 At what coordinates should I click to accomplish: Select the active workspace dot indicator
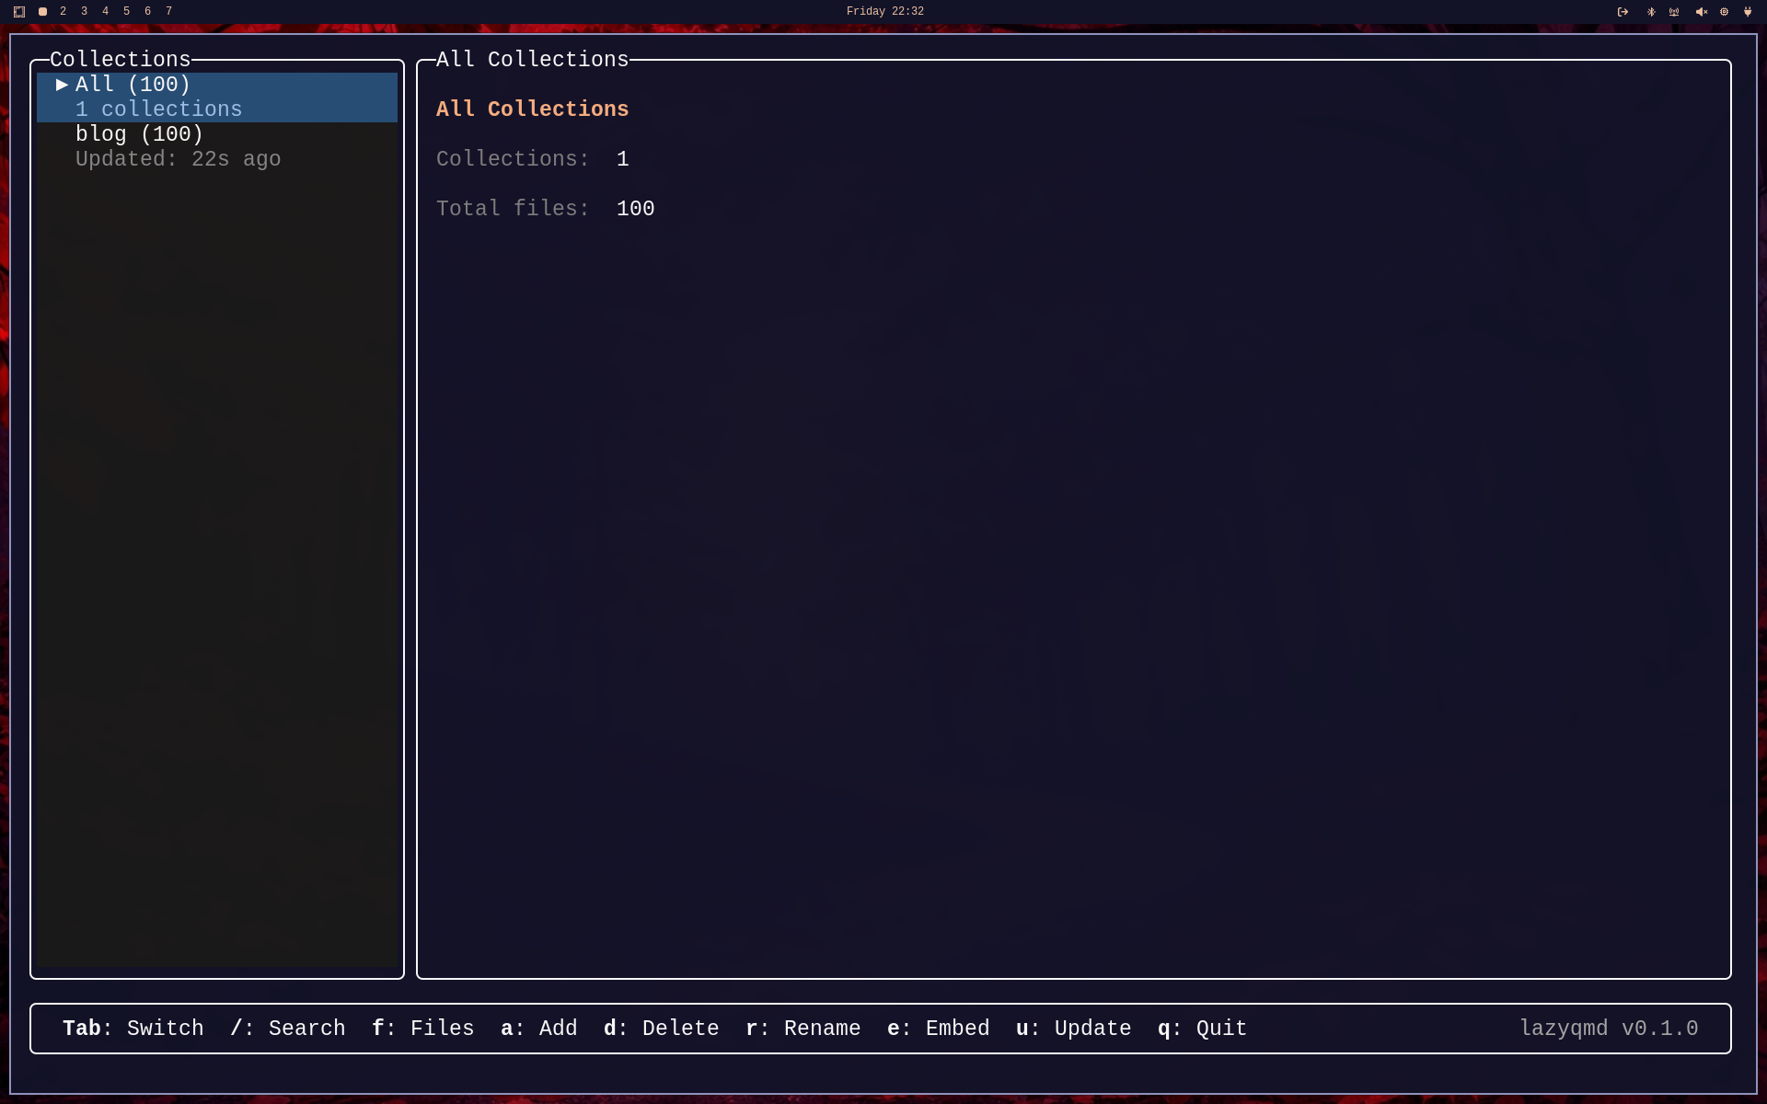point(42,12)
